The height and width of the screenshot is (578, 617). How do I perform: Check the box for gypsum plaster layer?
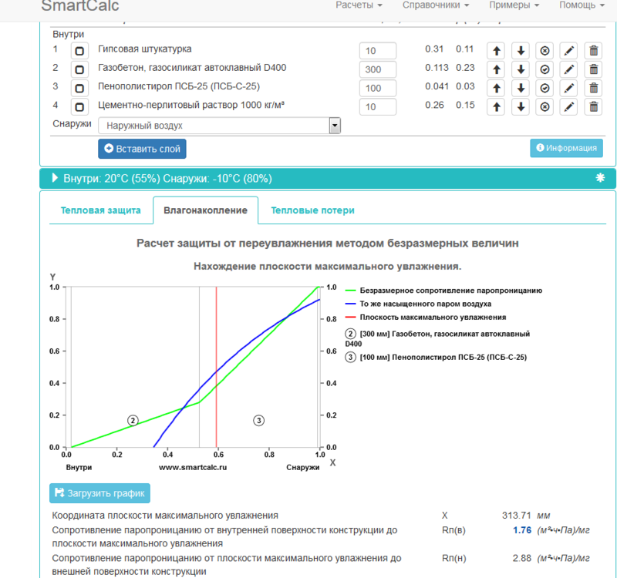click(79, 51)
